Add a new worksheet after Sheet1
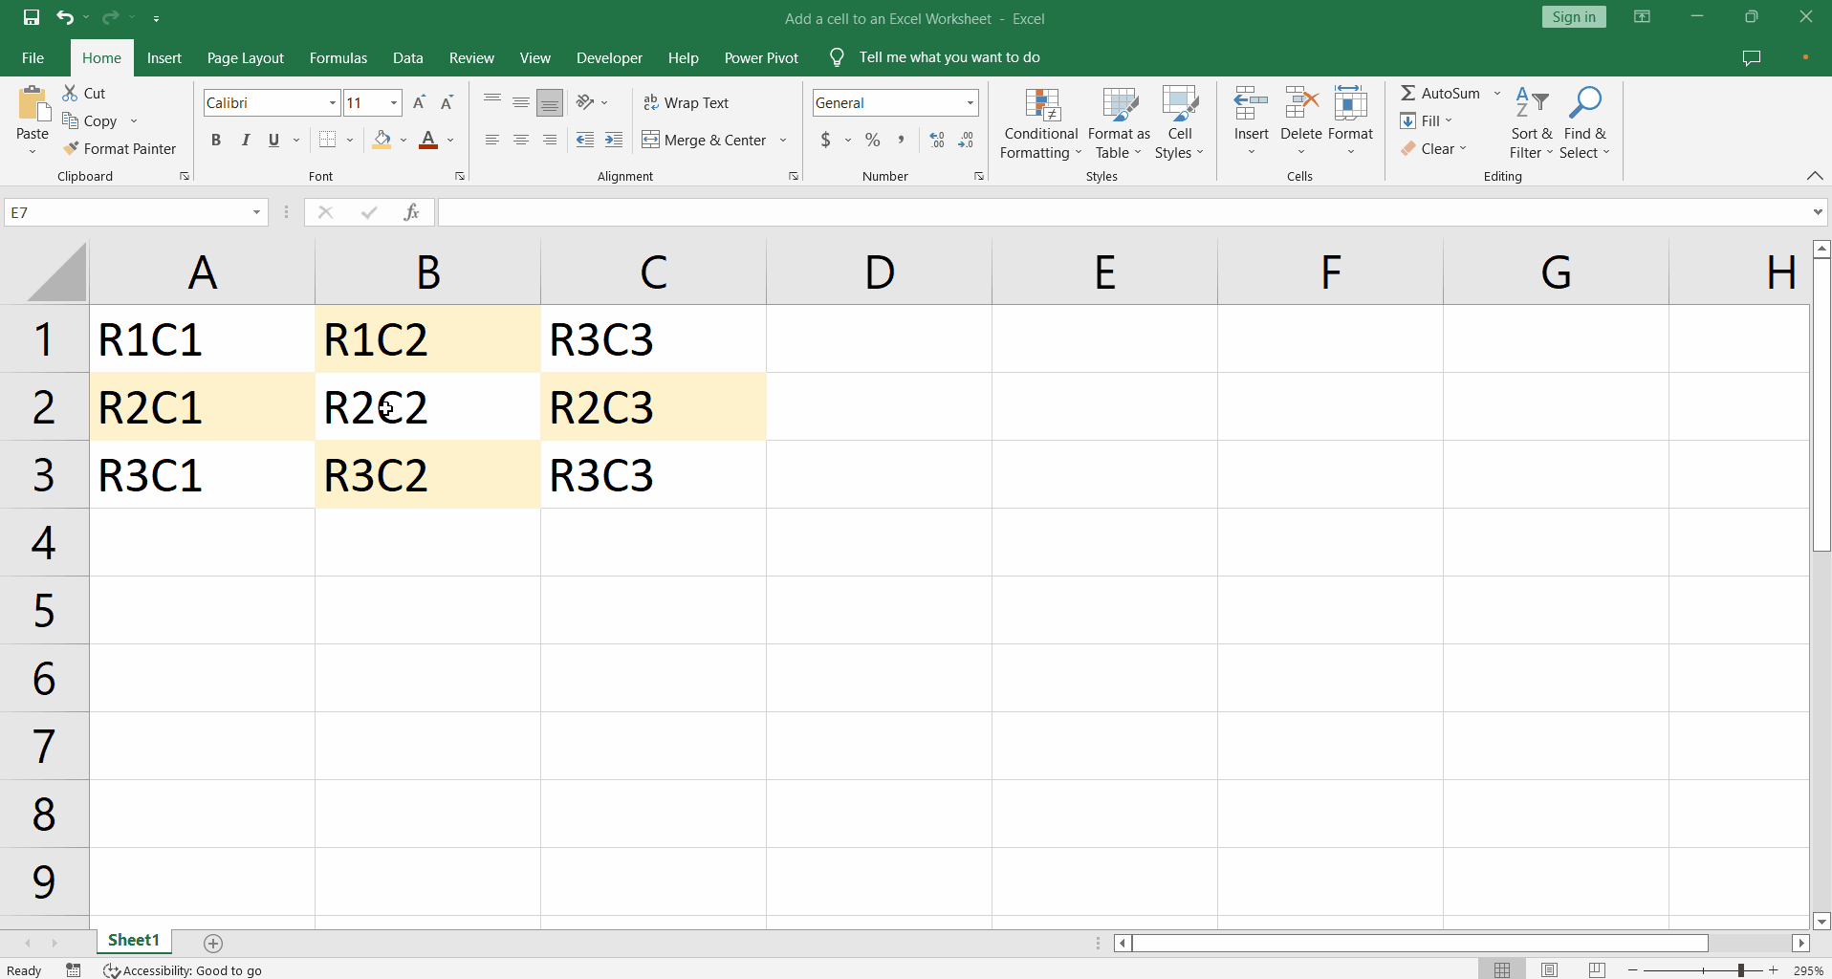The height and width of the screenshot is (979, 1832). [212, 944]
